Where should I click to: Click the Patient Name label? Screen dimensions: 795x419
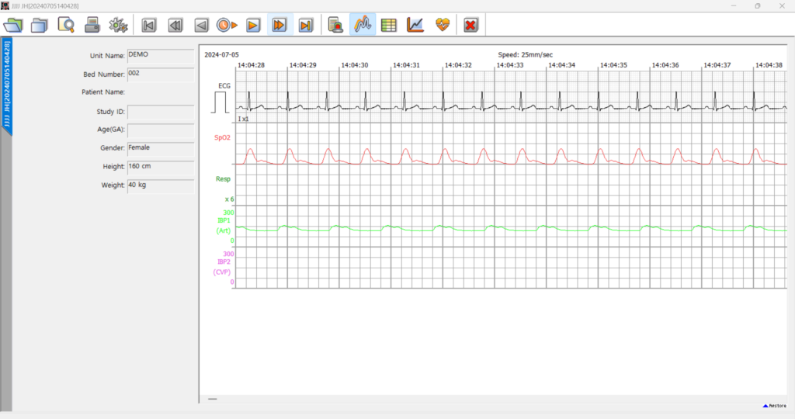coord(103,92)
